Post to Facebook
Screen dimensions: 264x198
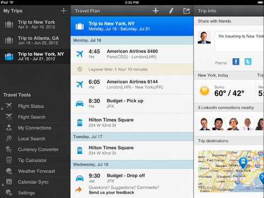(236, 62)
